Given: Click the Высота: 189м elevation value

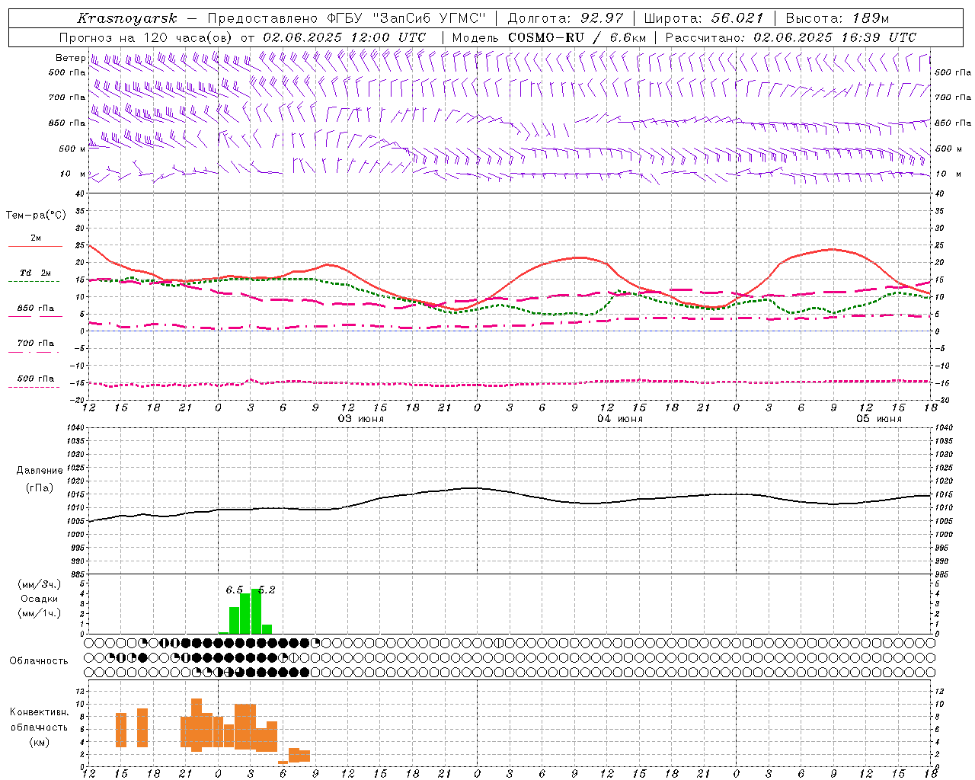Looking at the screenshot, I should point(836,18).
